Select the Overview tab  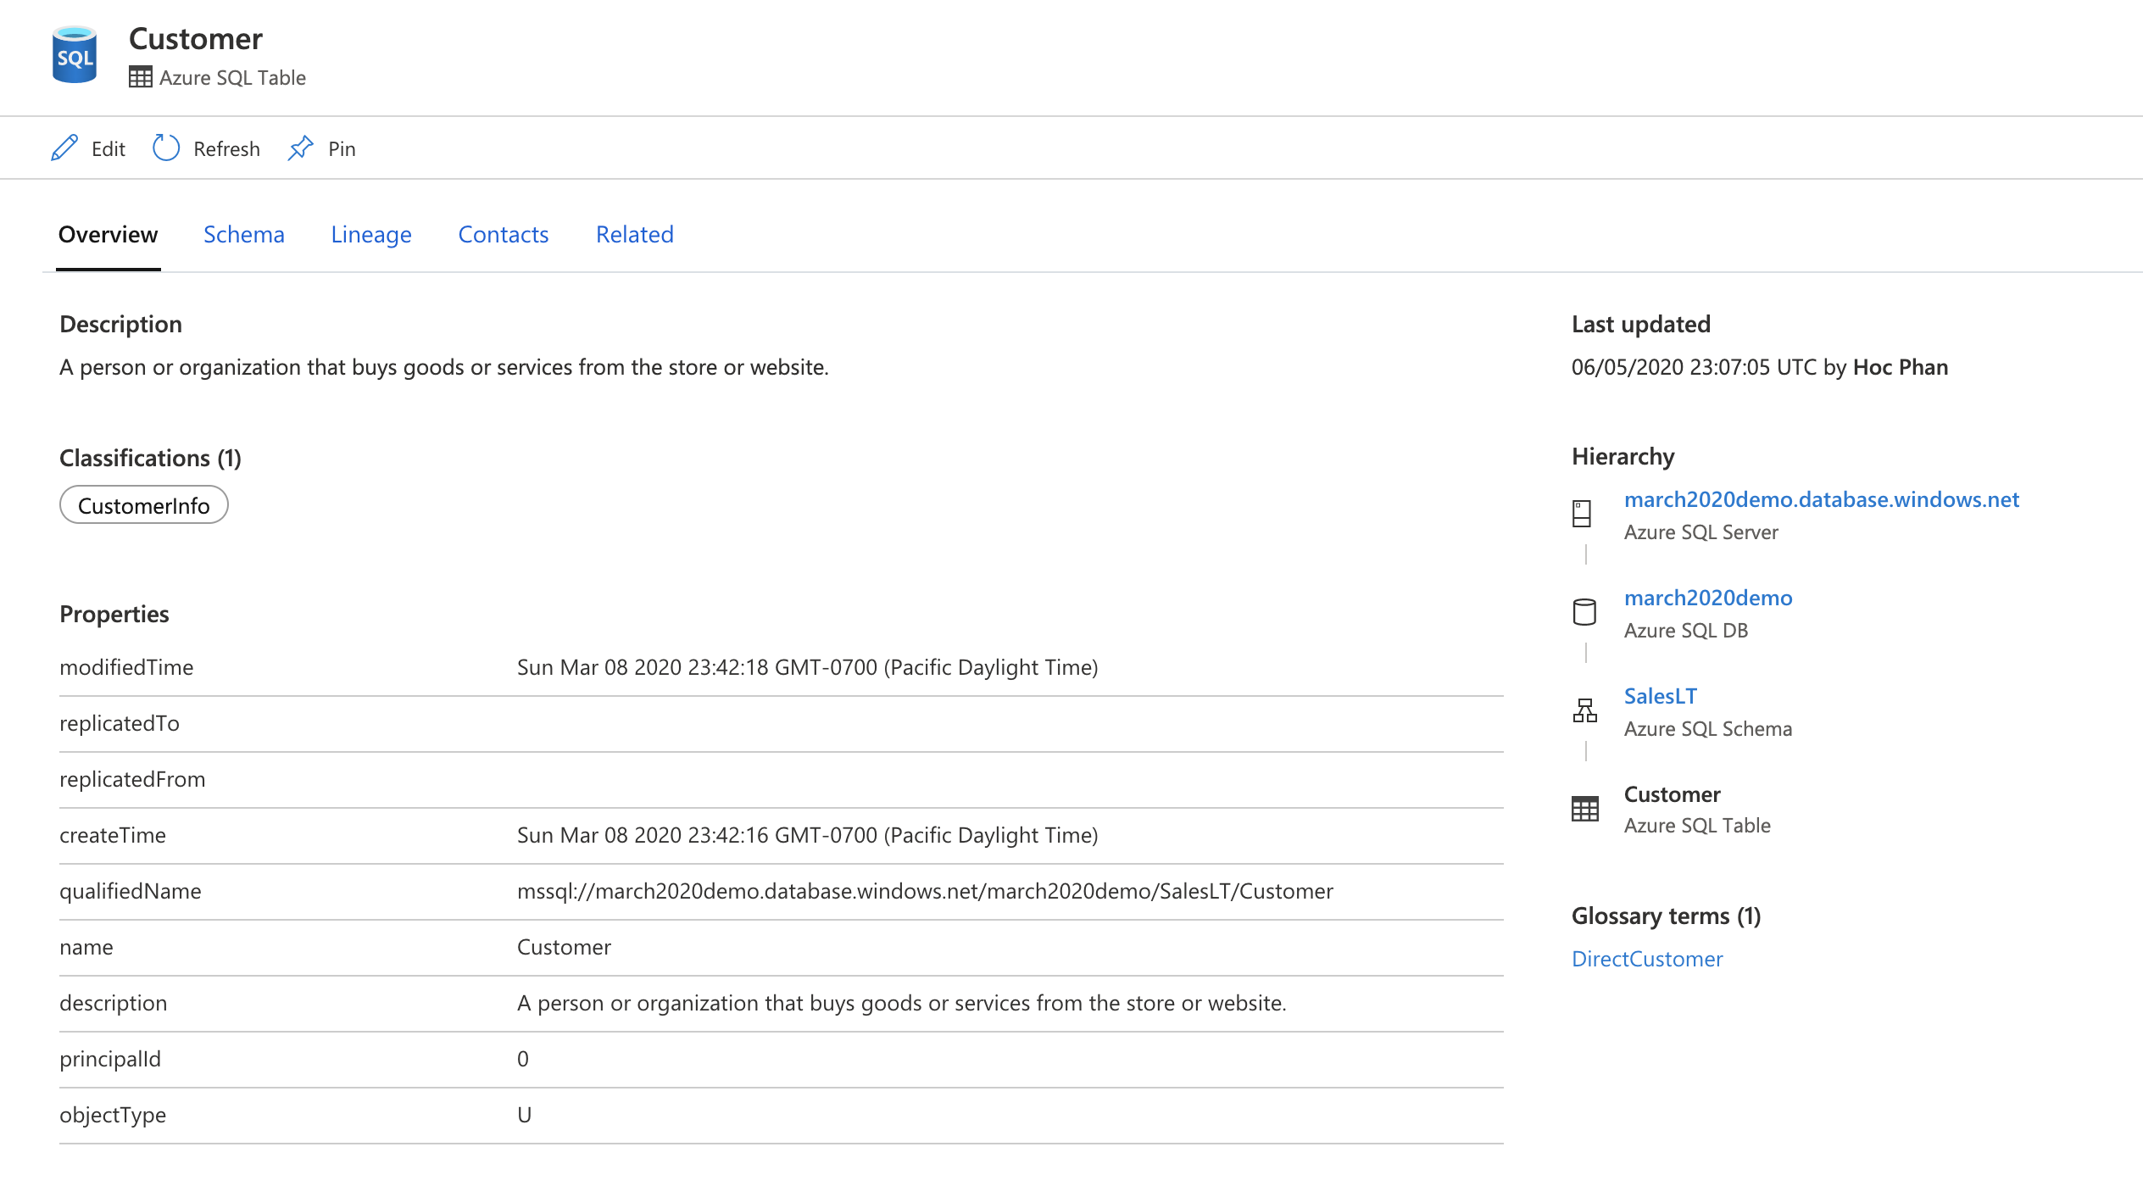pos(108,235)
